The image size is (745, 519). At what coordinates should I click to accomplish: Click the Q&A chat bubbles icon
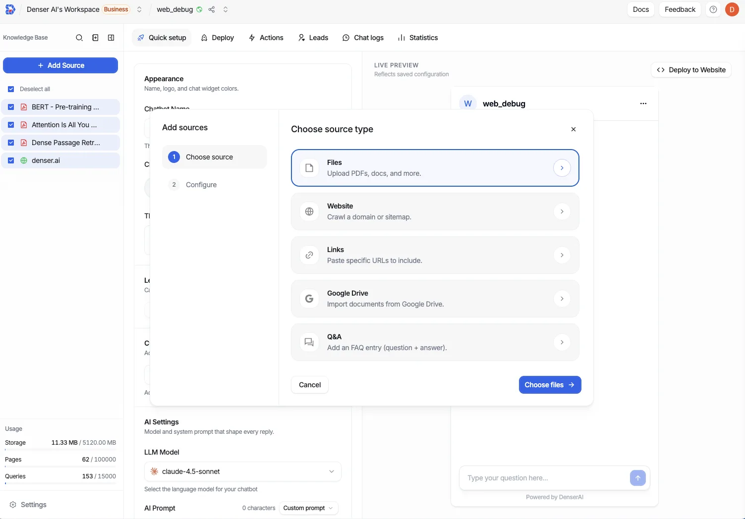pos(309,342)
